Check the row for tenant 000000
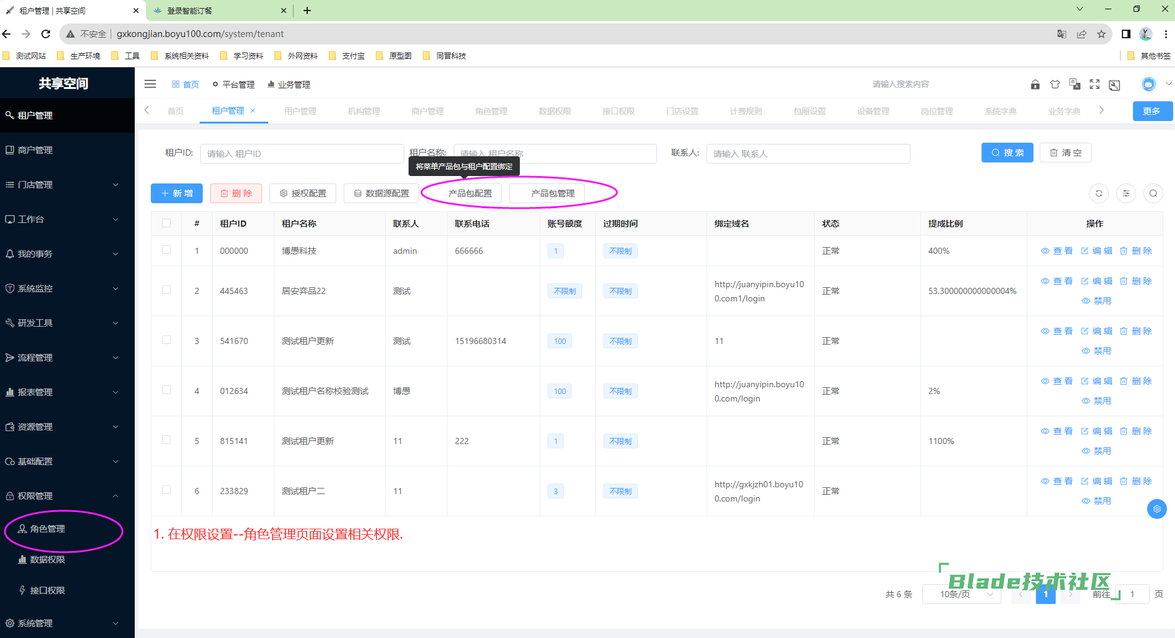This screenshot has width=1175, height=638. pyautogui.click(x=166, y=250)
